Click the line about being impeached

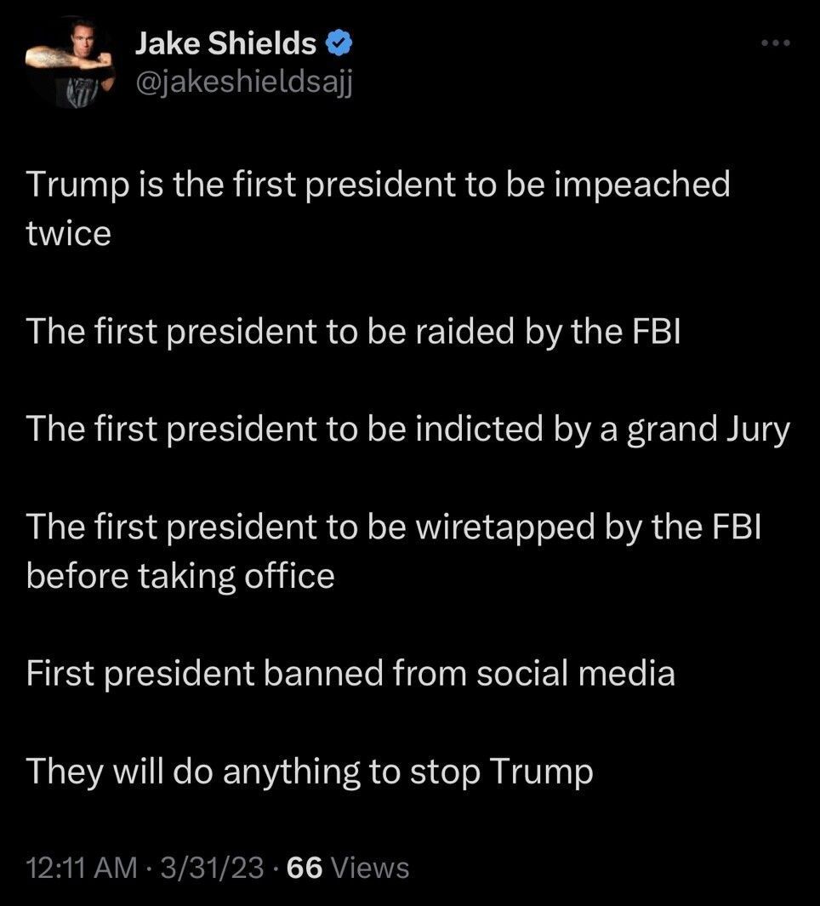coord(379,185)
